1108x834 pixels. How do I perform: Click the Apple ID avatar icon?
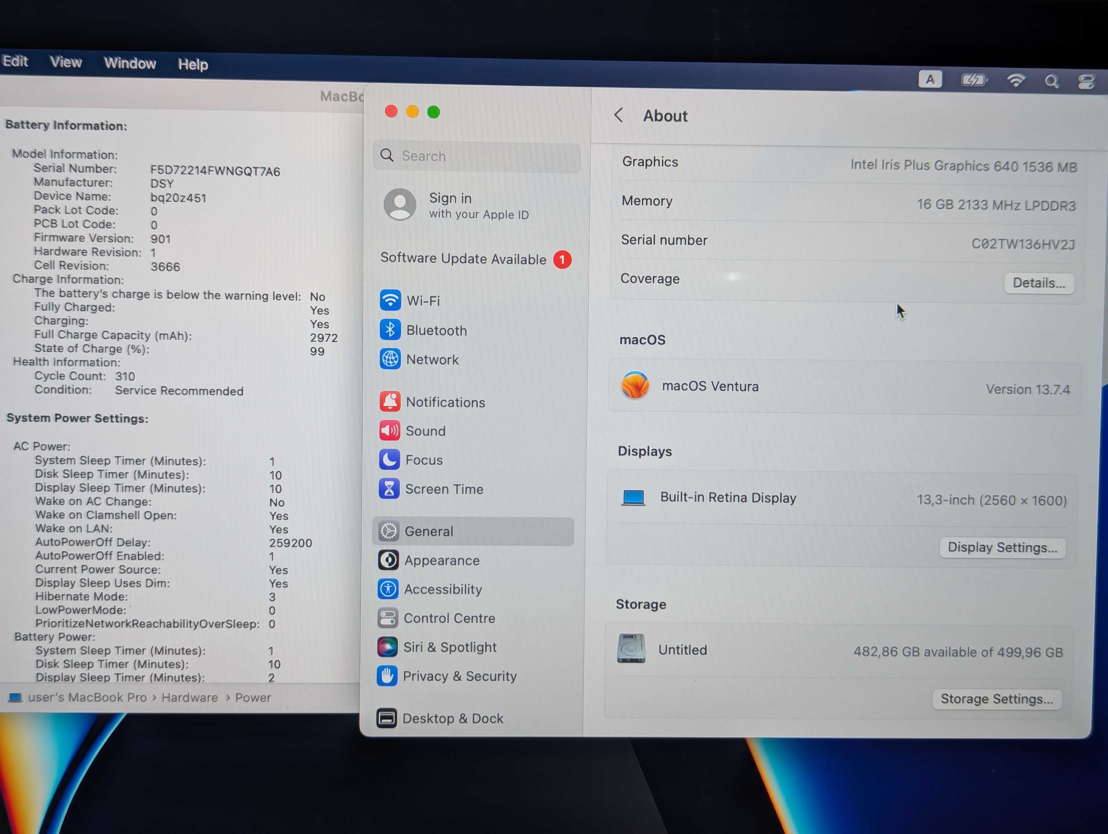(x=400, y=204)
